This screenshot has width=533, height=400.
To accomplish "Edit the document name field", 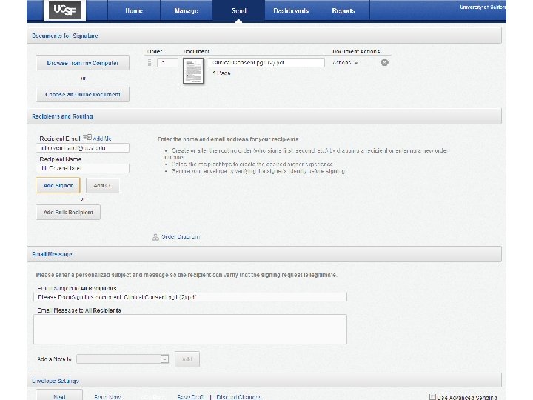I will (x=266, y=62).
